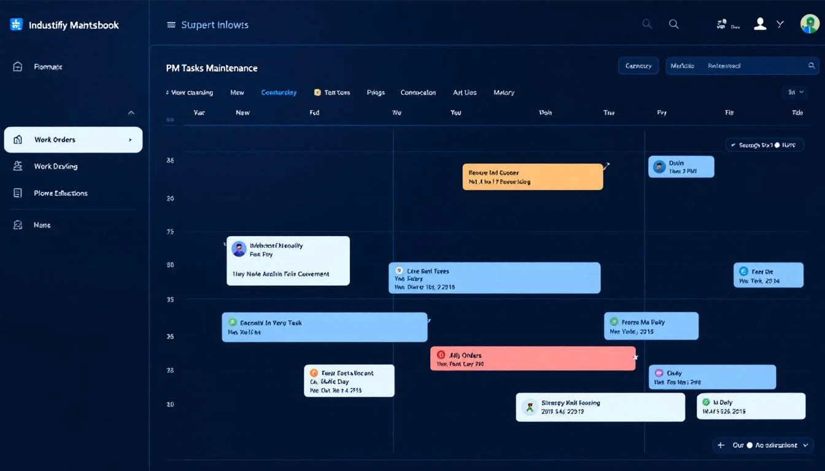This screenshot has width=825, height=471.
Task: Enable the red Adj Onders task highlight
Action: (533, 358)
